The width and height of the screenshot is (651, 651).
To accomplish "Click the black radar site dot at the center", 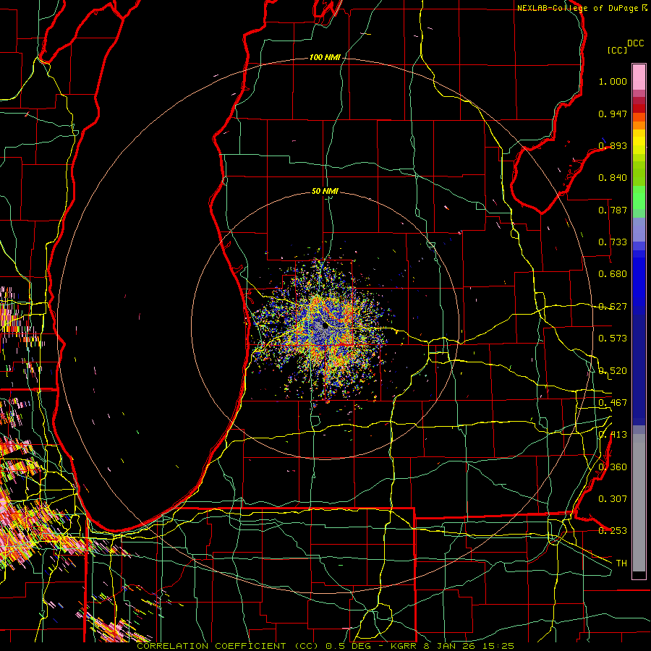I will pyautogui.click(x=325, y=325).
